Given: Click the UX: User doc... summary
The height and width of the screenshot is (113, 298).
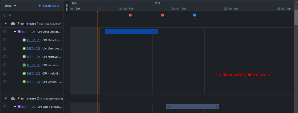Looking at the screenshot, I should click(52, 48).
